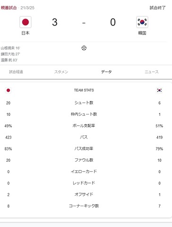The image size is (172, 227).
Task: Open the ニュース tab
Action: 152,72
